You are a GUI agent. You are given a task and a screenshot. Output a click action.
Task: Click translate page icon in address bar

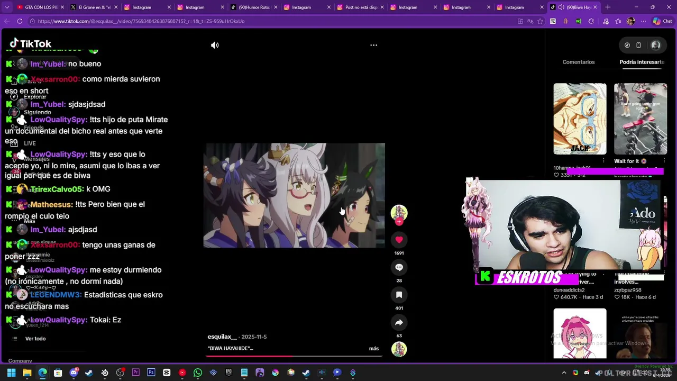coord(530,21)
